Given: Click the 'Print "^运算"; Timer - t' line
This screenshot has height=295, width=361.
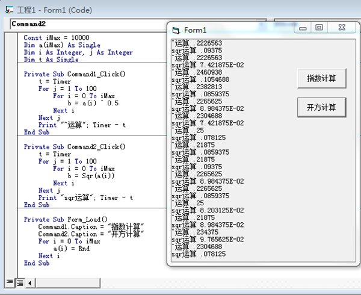Looking at the screenshot, I should (x=82, y=125).
